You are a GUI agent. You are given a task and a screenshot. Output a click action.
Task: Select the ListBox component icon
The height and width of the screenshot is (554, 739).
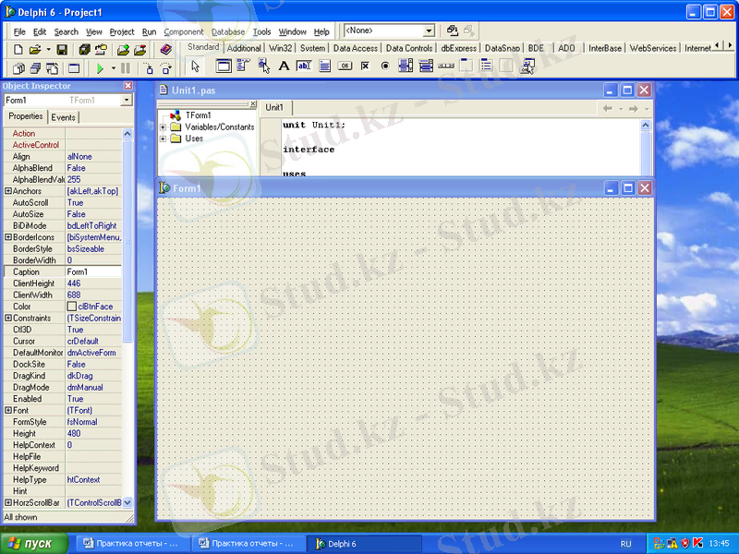pos(406,66)
